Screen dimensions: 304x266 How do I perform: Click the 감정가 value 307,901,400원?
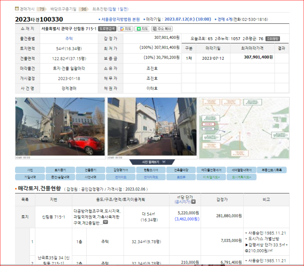[x=167, y=37]
